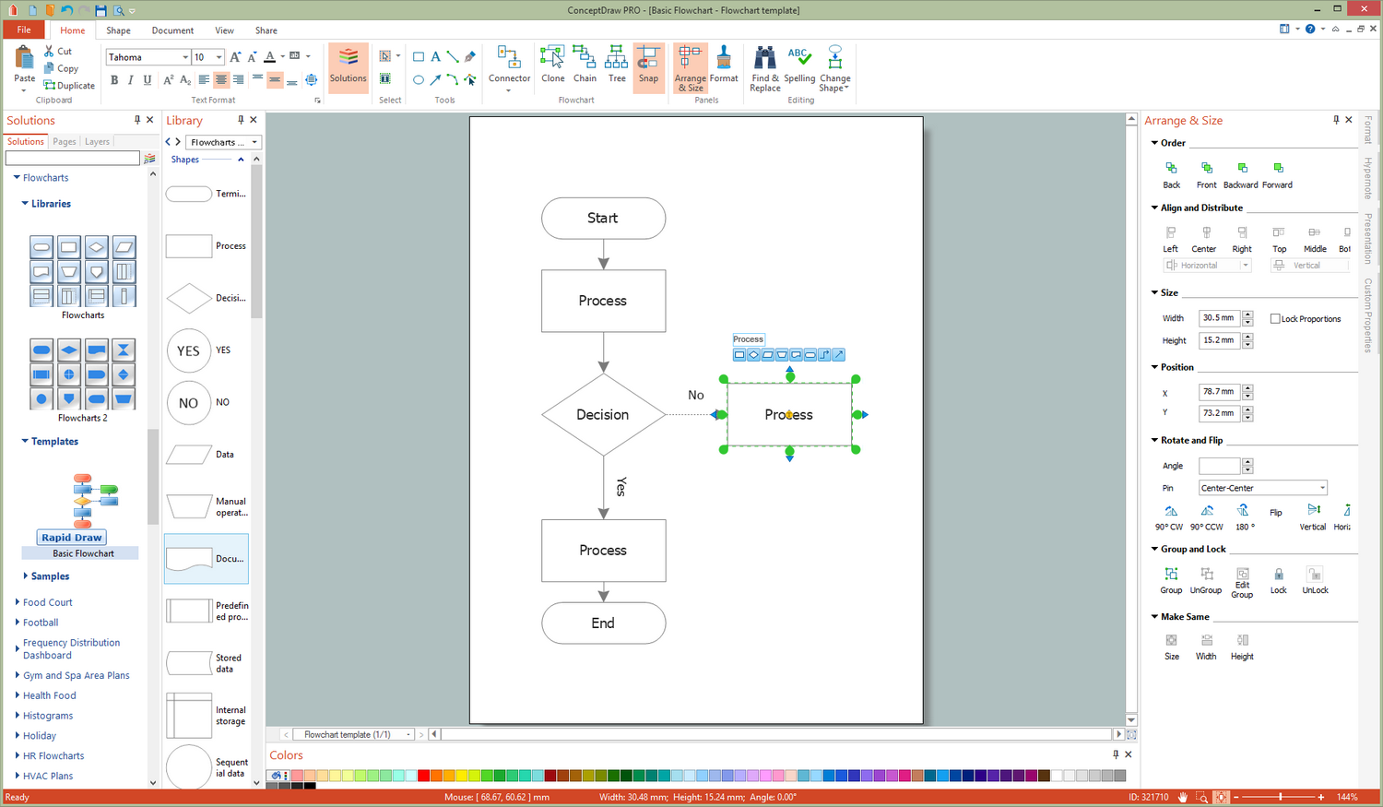1383x807 pixels.
Task: Cut the selected shape
Action: (58, 52)
